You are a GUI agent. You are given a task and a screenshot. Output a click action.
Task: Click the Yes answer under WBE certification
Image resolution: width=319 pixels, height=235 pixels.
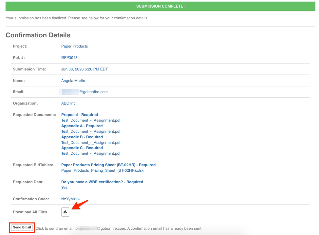coord(64,187)
